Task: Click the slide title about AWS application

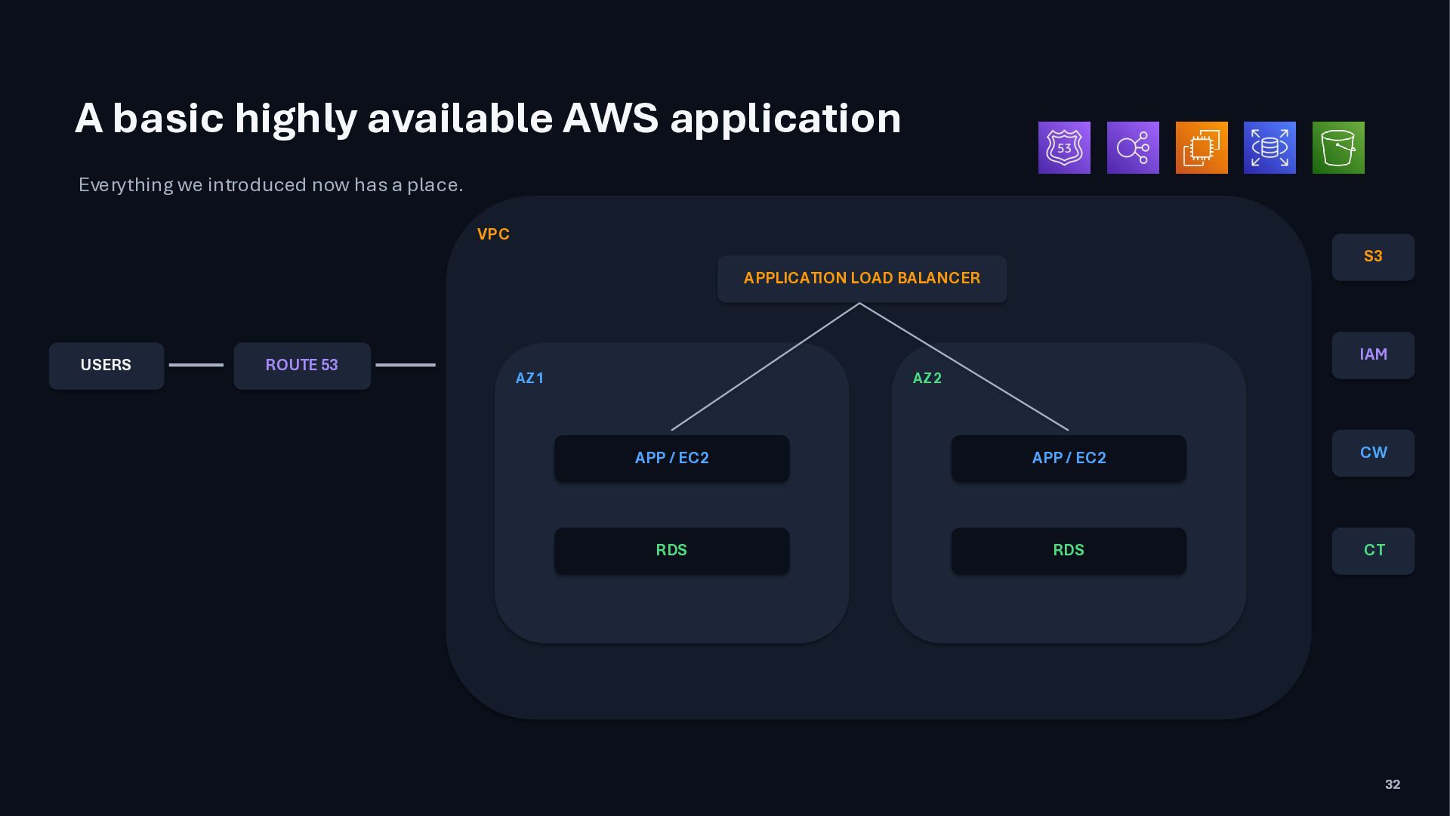Action: (x=488, y=119)
